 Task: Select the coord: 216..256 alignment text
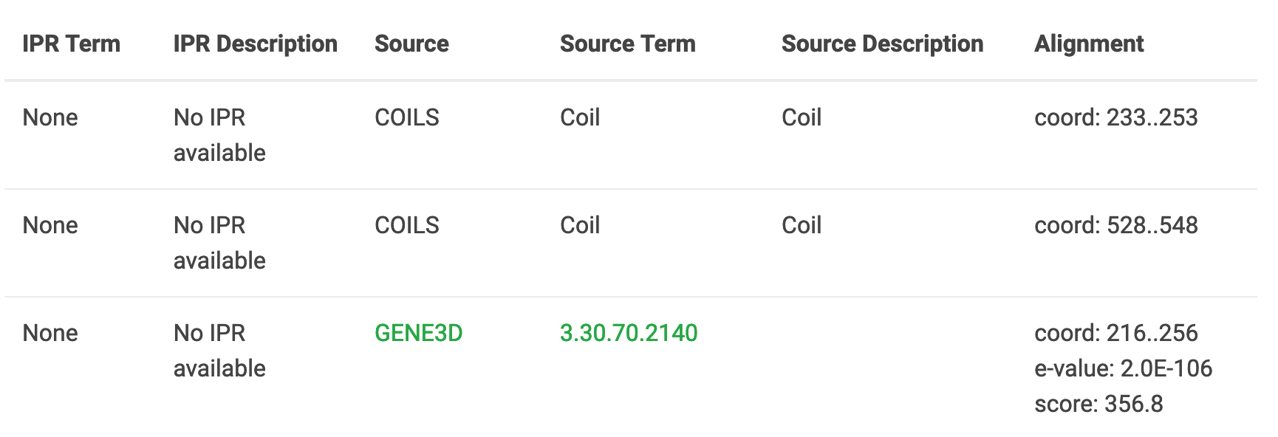(x=1115, y=333)
